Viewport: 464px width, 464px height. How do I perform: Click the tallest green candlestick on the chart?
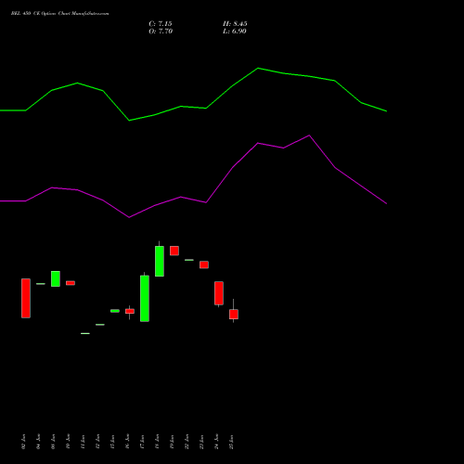tap(145, 299)
